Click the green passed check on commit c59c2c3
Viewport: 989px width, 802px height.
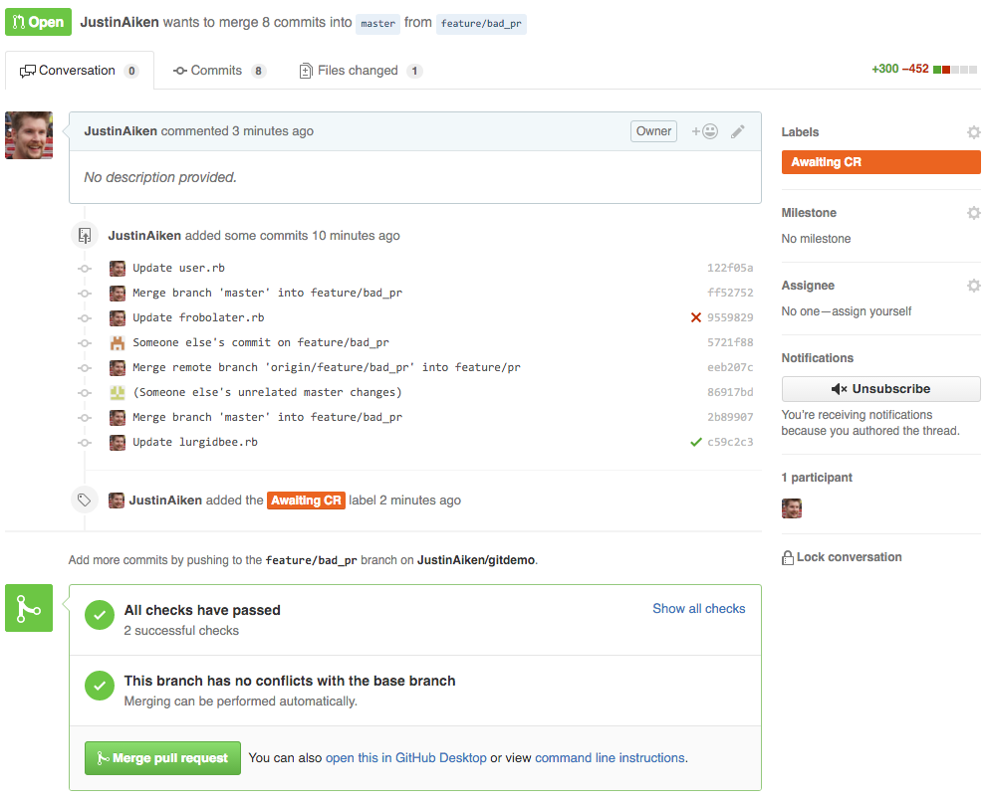tap(696, 442)
